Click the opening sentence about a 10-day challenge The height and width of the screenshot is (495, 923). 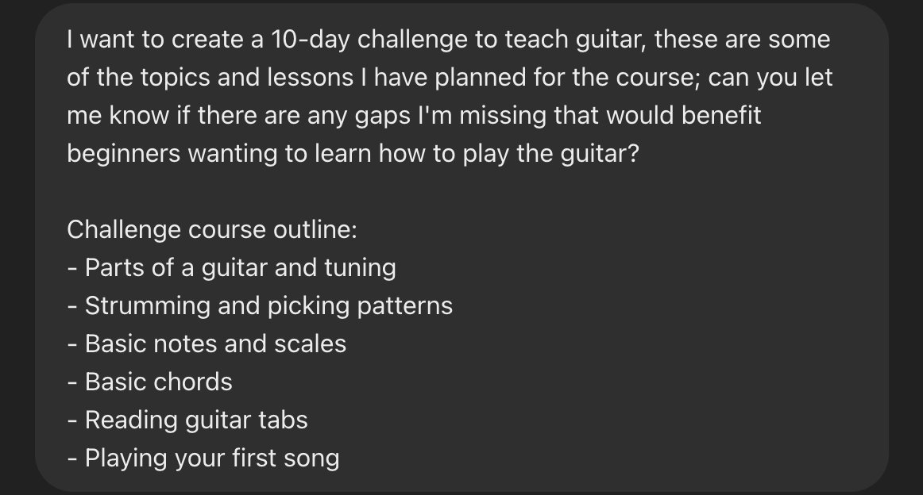(449, 40)
